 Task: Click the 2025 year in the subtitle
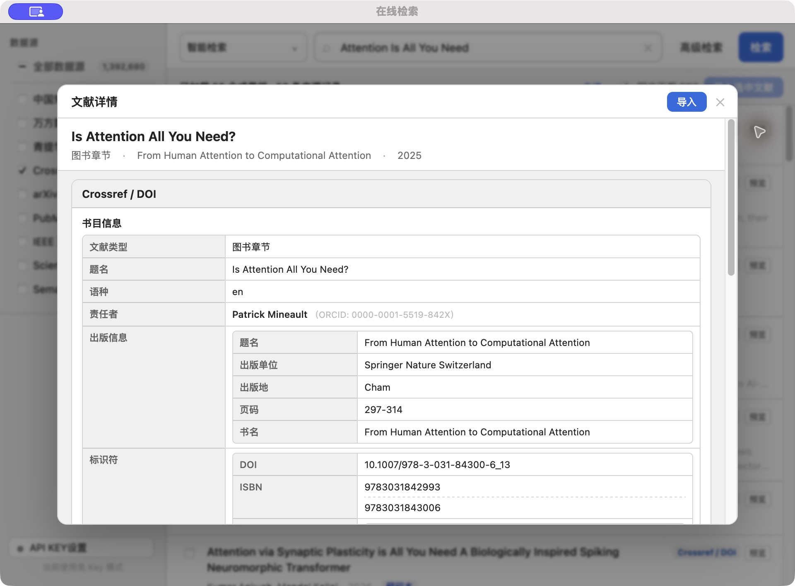click(x=409, y=156)
